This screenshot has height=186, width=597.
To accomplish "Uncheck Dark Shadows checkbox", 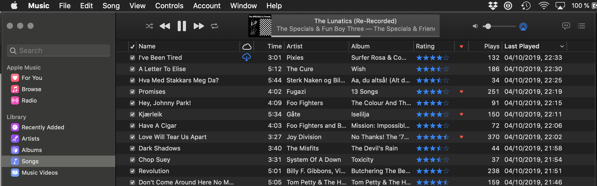I will pos(132,148).
